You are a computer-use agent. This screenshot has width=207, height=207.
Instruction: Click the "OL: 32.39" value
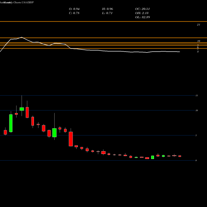tap(142, 17)
